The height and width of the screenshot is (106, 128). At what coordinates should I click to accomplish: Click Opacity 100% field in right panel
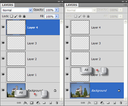click(x=114, y=10)
